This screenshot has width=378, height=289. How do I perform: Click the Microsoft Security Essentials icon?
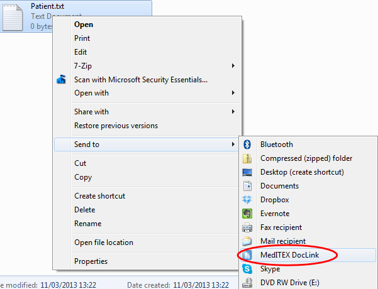click(61, 79)
